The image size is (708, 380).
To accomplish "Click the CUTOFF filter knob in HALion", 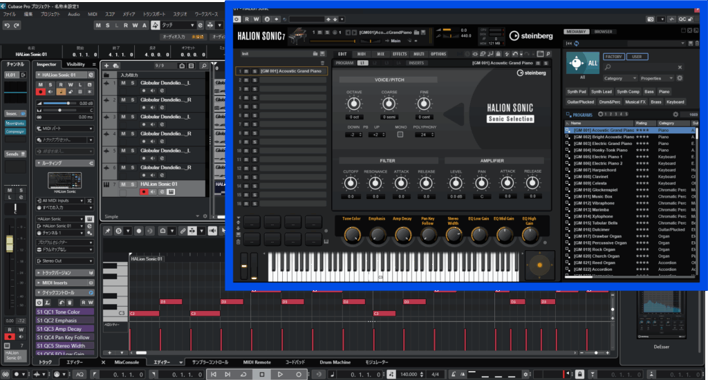I will (x=351, y=183).
